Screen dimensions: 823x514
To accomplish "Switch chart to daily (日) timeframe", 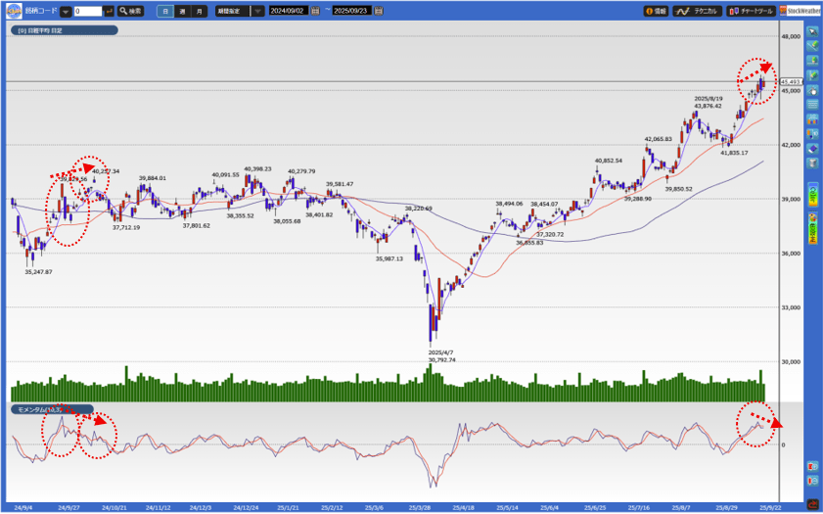I will click(164, 11).
